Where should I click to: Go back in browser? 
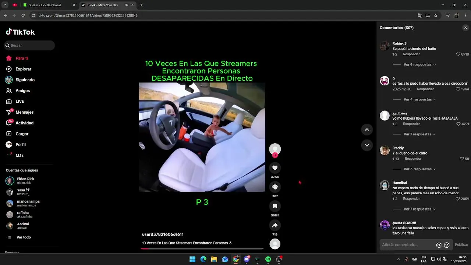(x=5, y=15)
